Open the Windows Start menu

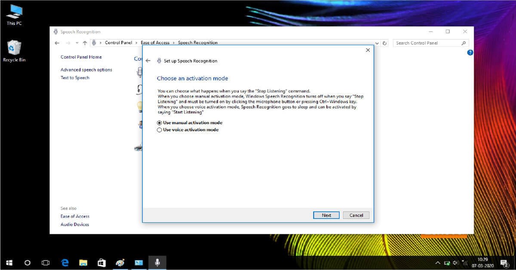(x=9, y=262)
